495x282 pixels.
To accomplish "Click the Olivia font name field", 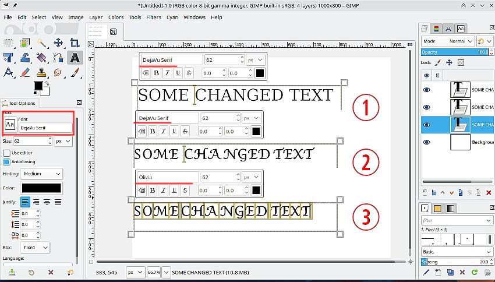I will tap(168, 177).
